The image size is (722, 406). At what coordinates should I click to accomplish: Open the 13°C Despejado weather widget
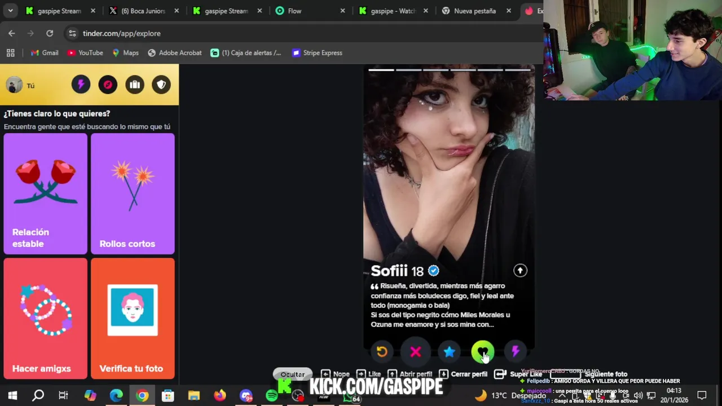[510, 395]
